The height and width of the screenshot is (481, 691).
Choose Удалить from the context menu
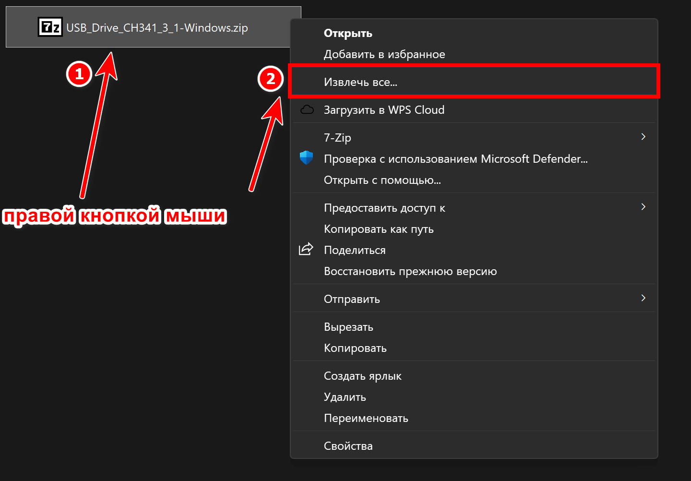(345, 397)
